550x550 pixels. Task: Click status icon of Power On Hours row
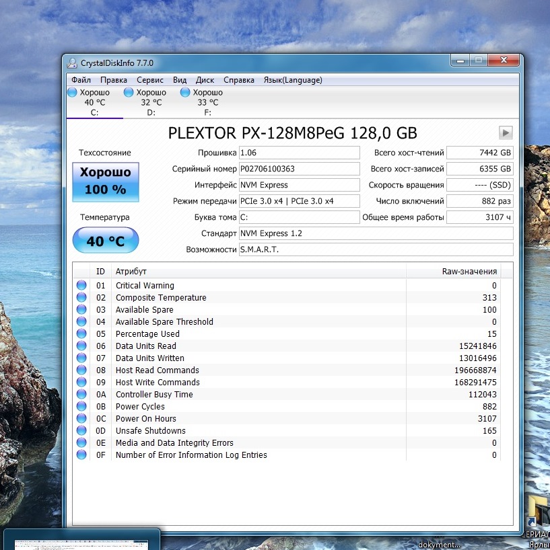[x=81, y=418]
